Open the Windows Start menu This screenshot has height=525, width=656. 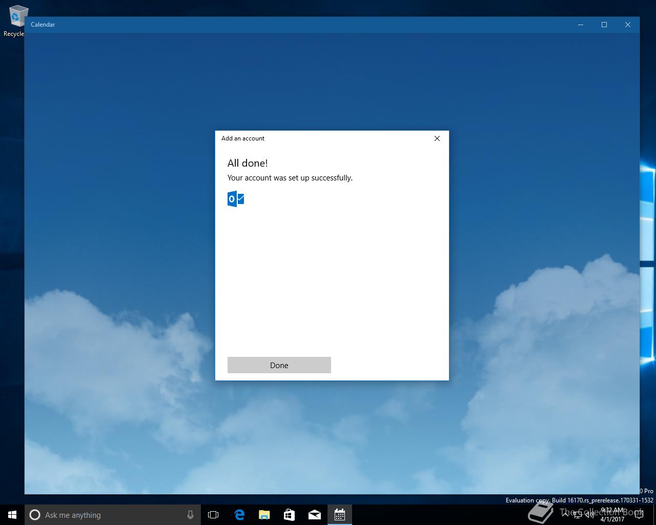12,515
